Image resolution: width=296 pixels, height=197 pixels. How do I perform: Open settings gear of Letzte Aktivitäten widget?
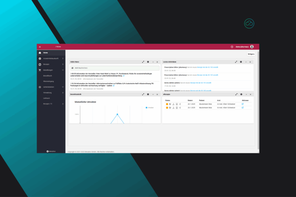click(x=241, y=62)
